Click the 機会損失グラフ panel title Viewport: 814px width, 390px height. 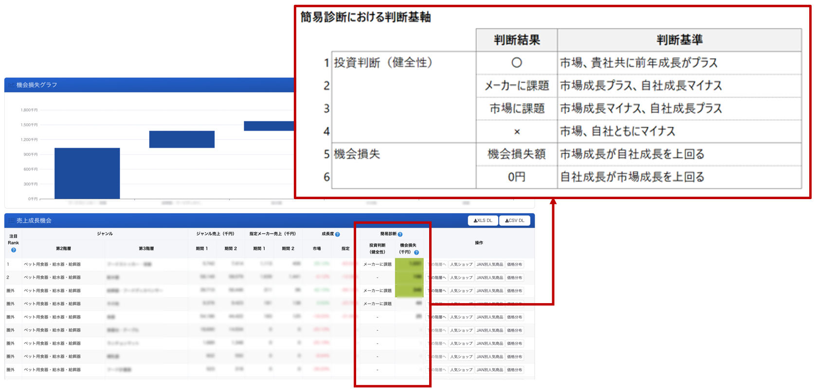coord(37,85)
